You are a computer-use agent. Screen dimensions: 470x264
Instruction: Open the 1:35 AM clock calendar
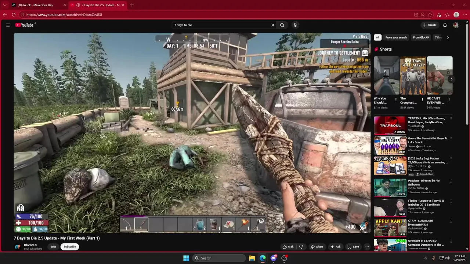460,258
